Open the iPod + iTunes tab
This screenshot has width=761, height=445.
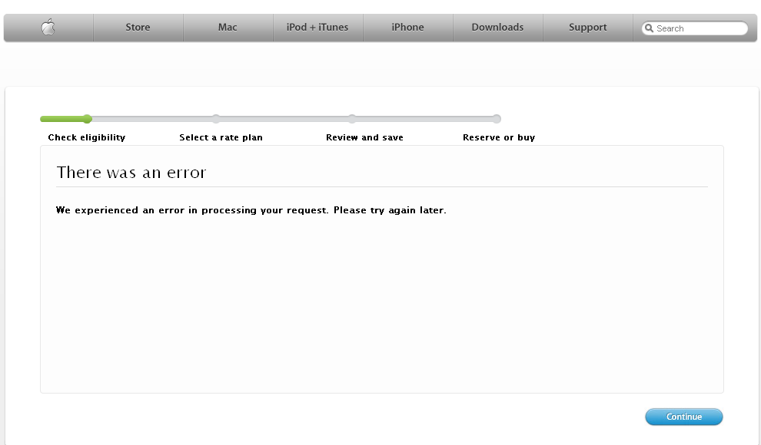(317, 27)
